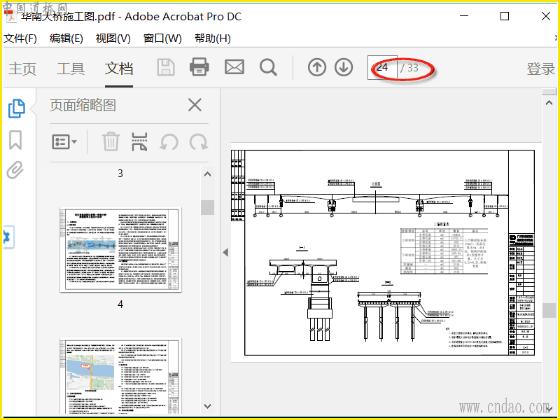Select the 文档 tab
This screenshot has height=420, width=560.
tap(119, 69)
